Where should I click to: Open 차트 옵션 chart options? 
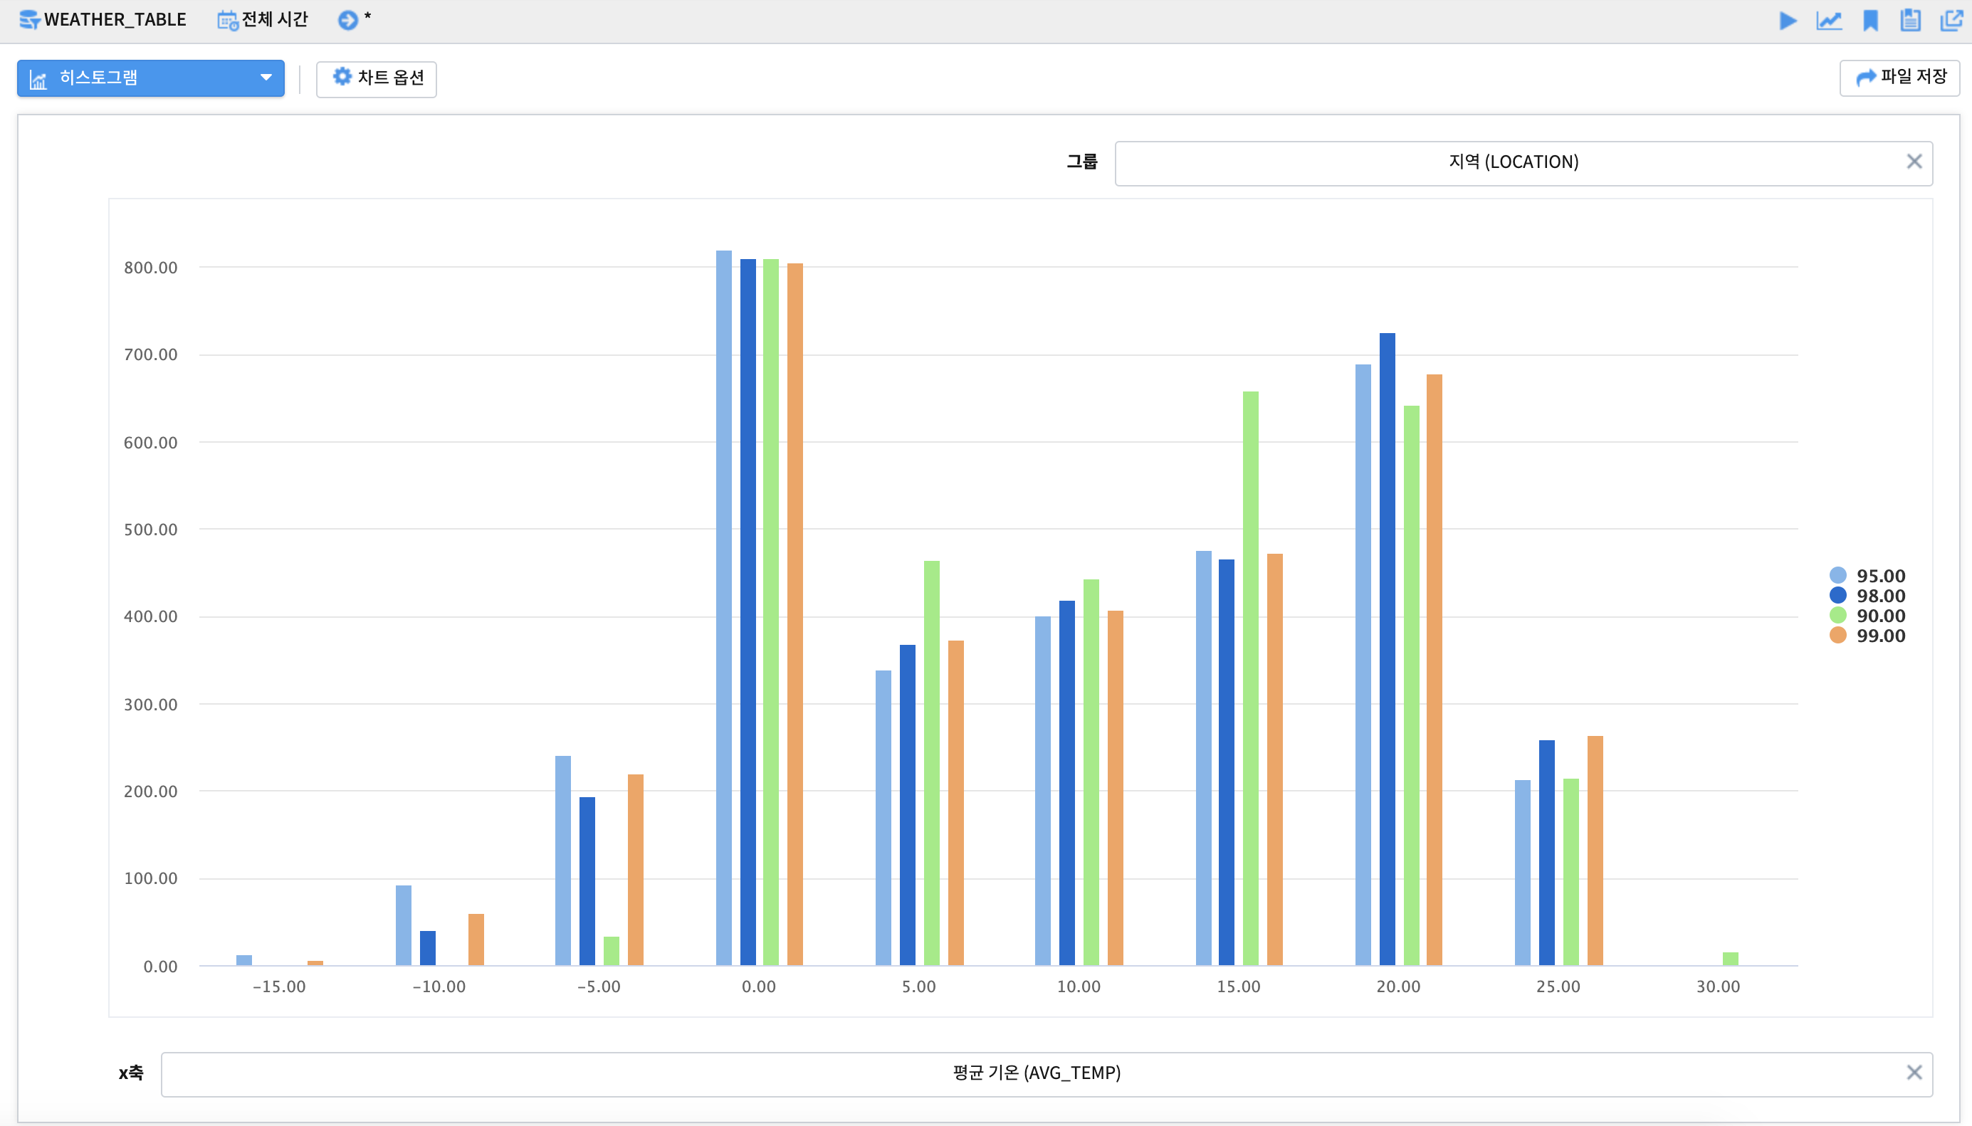[377, 79]
